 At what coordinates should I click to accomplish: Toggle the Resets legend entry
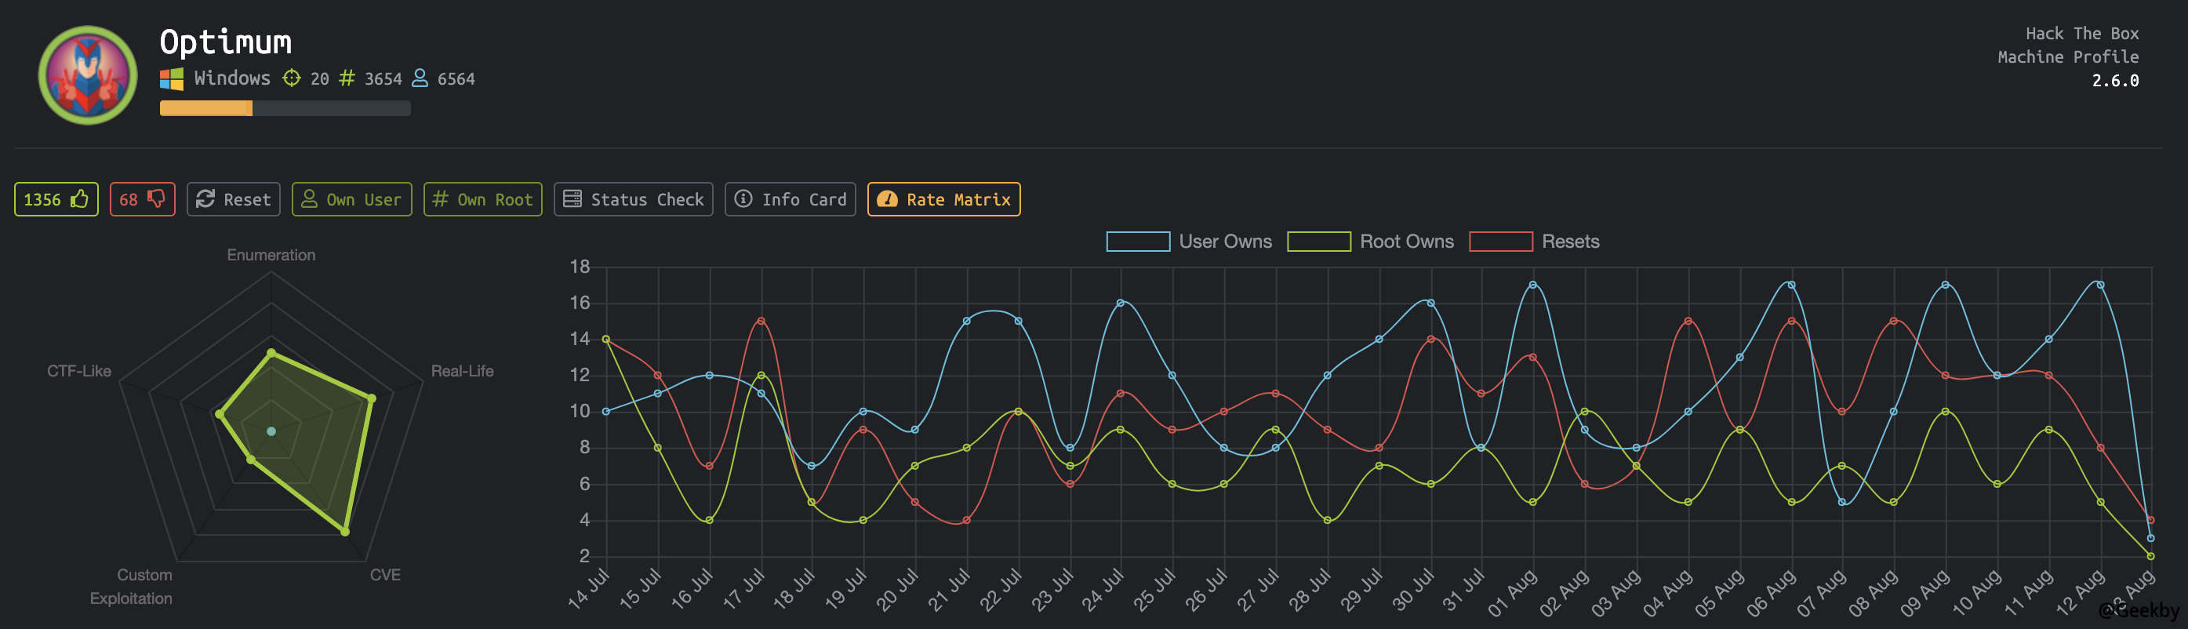click(x=1500, y=242)
